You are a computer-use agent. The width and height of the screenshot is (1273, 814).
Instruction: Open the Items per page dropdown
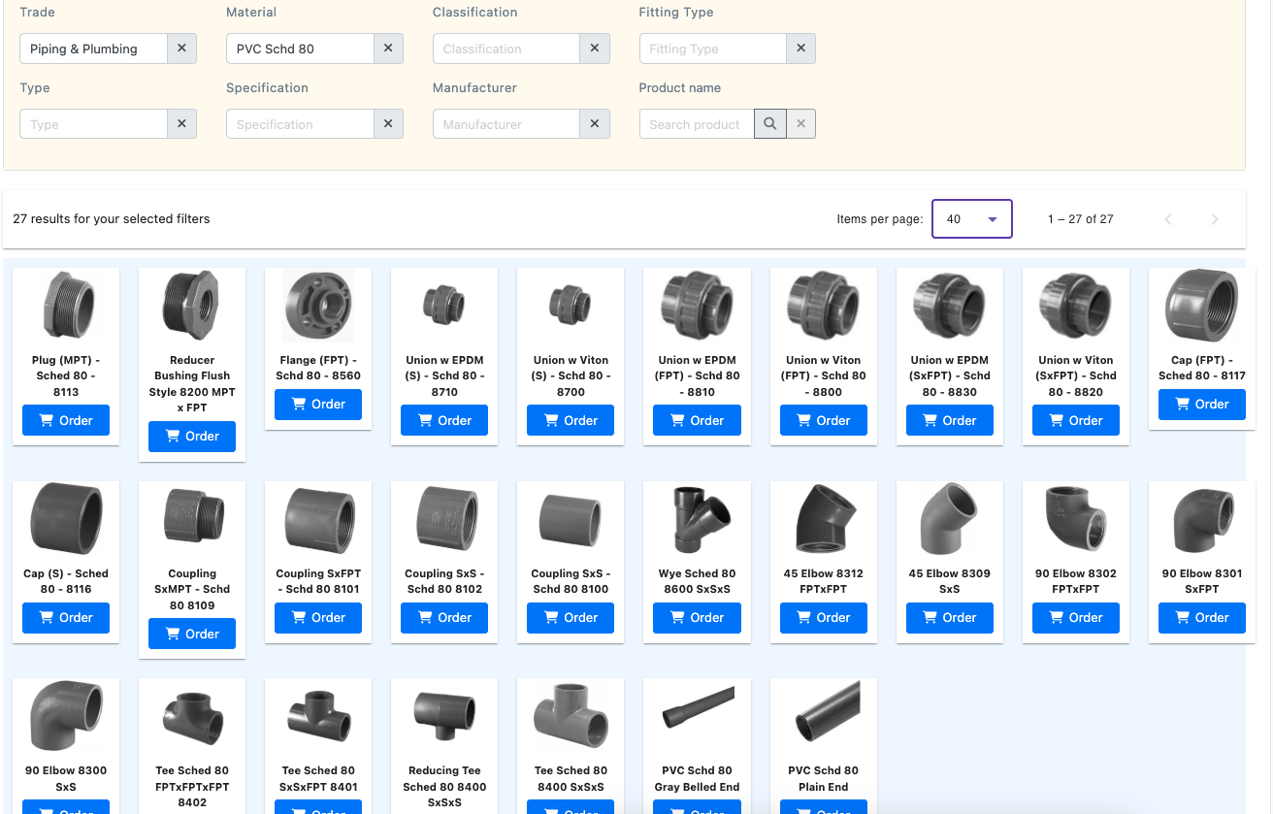971,218
